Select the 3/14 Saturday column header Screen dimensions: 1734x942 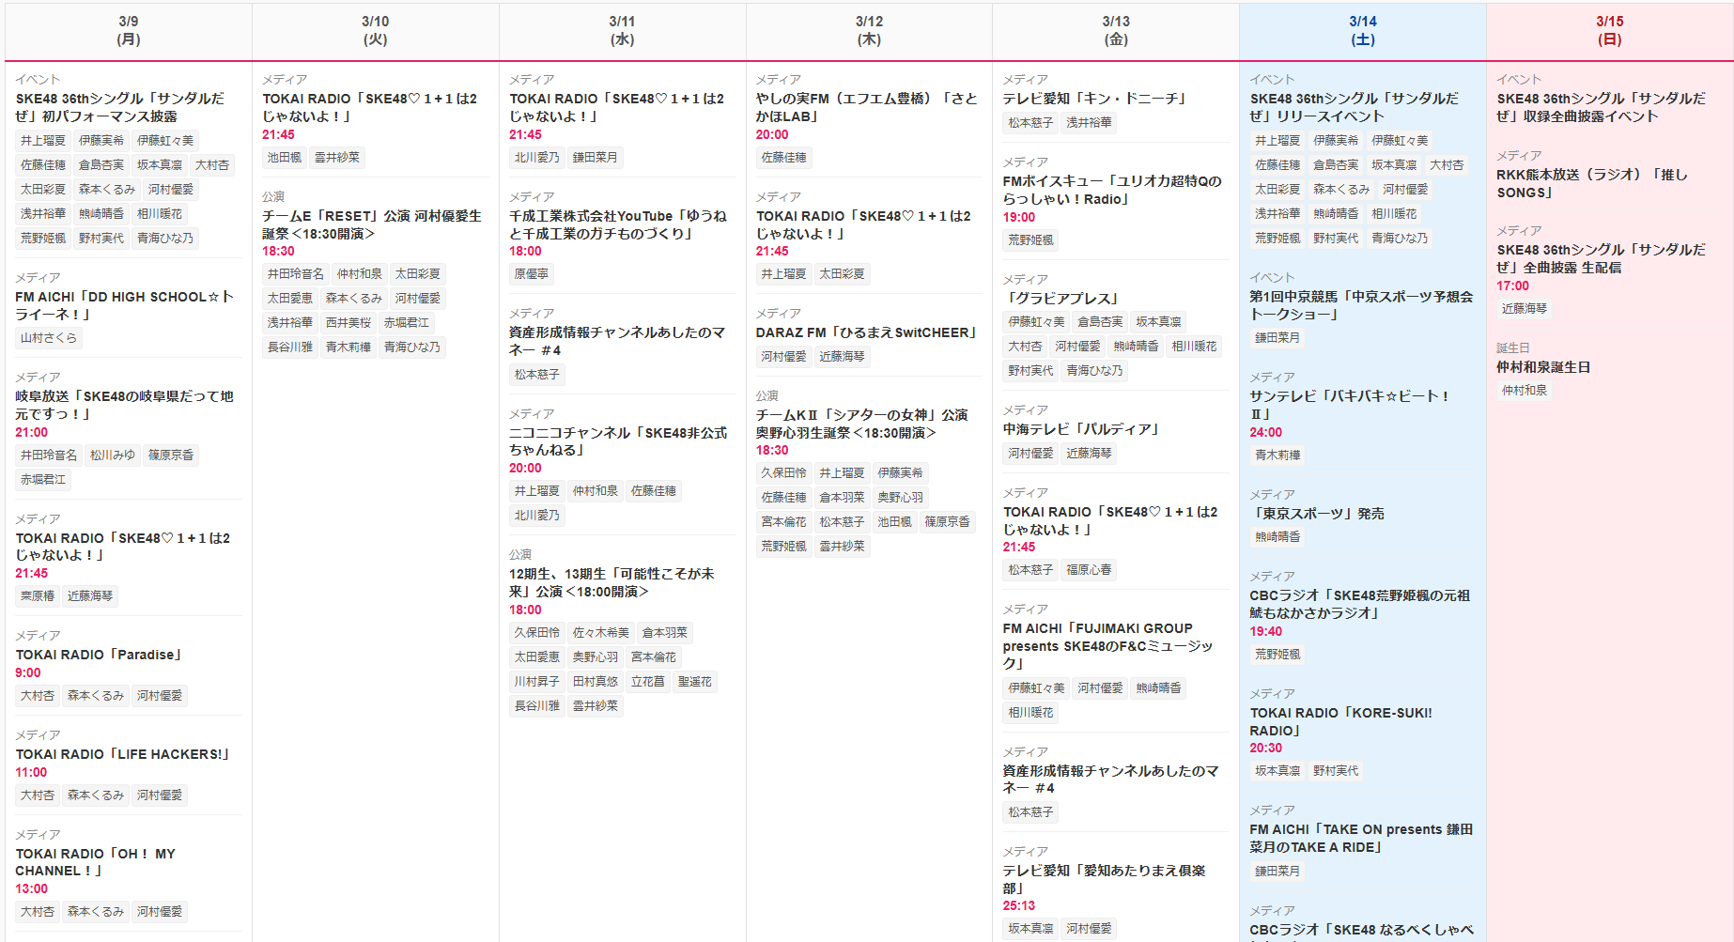(x=1362, y=31)
